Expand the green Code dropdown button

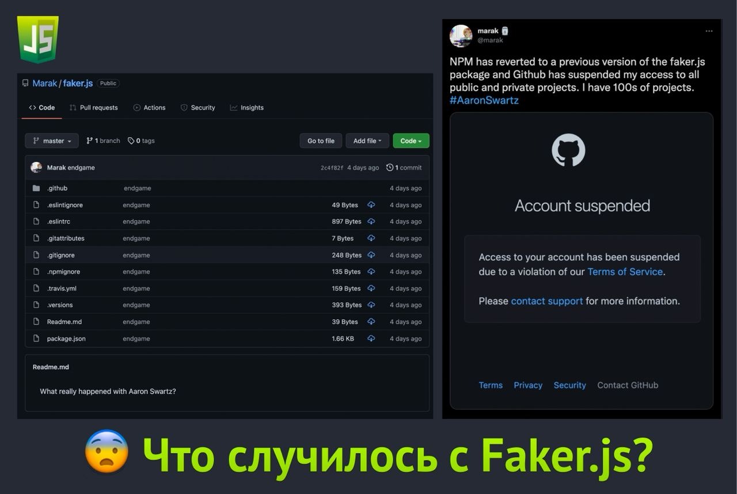coord(411,141)
